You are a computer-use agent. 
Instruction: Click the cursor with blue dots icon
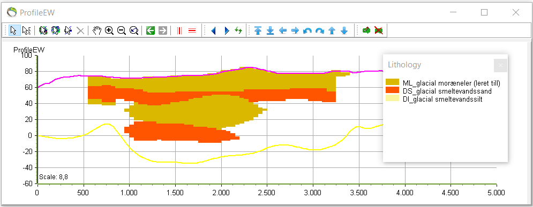click(68, 30)
